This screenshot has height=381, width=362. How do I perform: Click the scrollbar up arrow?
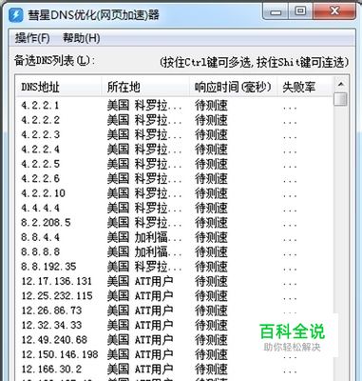(x=341, y=84)
